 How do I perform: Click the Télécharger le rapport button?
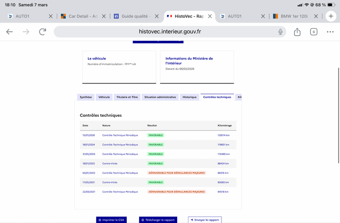(157, 220)
